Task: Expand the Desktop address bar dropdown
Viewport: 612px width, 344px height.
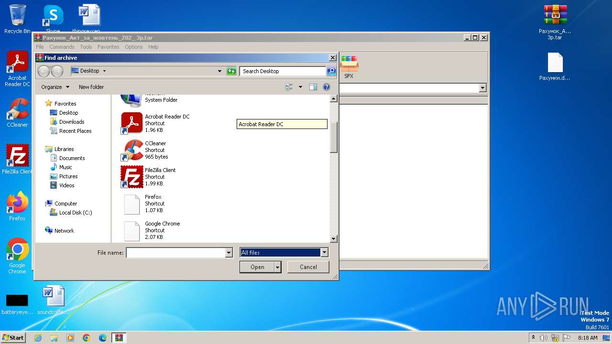Action: coord(104,71)
